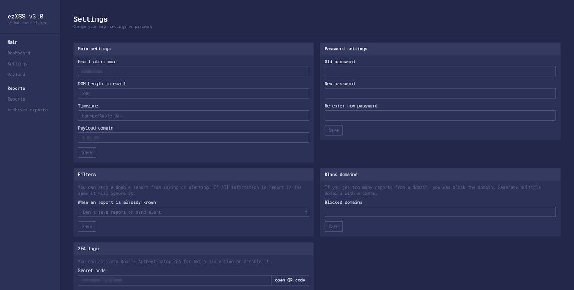Click the 2FA login panel title

[x=89, y=249]
